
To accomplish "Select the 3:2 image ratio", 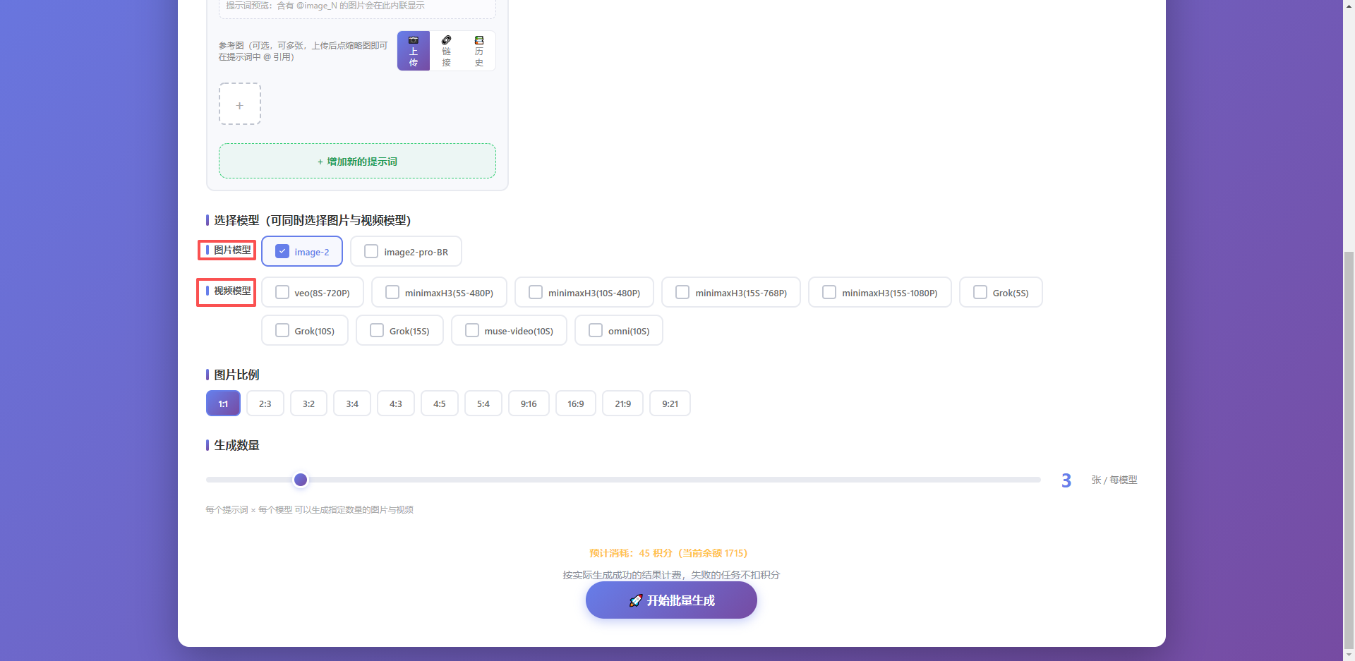I will click(x=308, y=404).
